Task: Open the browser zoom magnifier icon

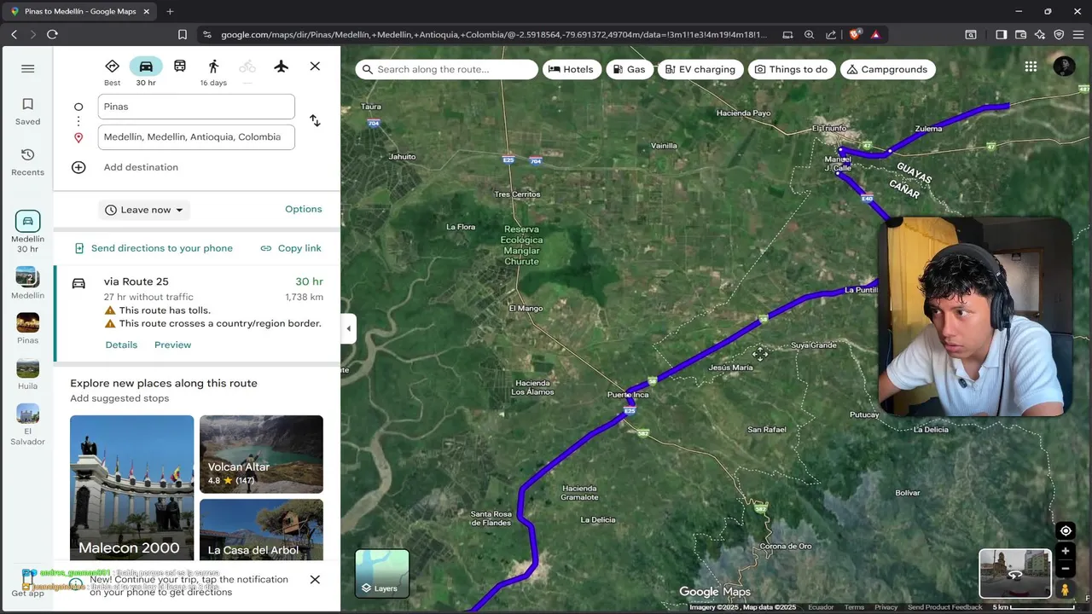Action: pos(809,35)
